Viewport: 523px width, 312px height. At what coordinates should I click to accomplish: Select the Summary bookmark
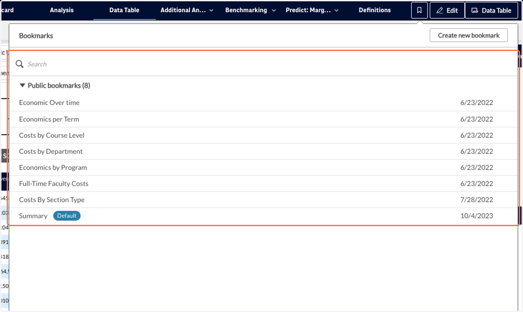point(264,216)
